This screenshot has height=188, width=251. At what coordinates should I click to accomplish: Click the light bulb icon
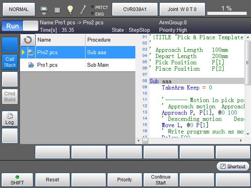(70, 9)
